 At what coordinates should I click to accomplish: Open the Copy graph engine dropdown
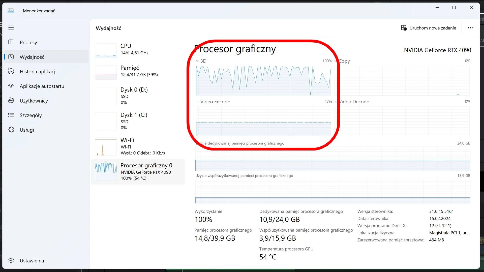(336, 61)
